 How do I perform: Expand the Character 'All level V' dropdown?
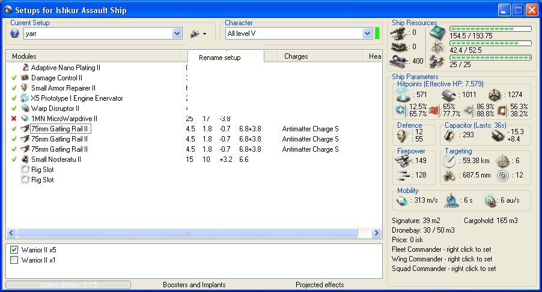[x=367, y=34]
